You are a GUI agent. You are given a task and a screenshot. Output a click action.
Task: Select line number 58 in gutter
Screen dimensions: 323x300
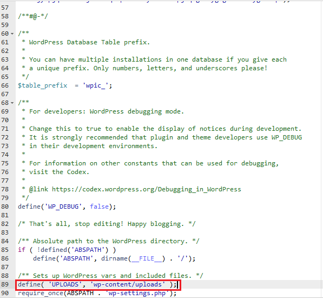5,16
